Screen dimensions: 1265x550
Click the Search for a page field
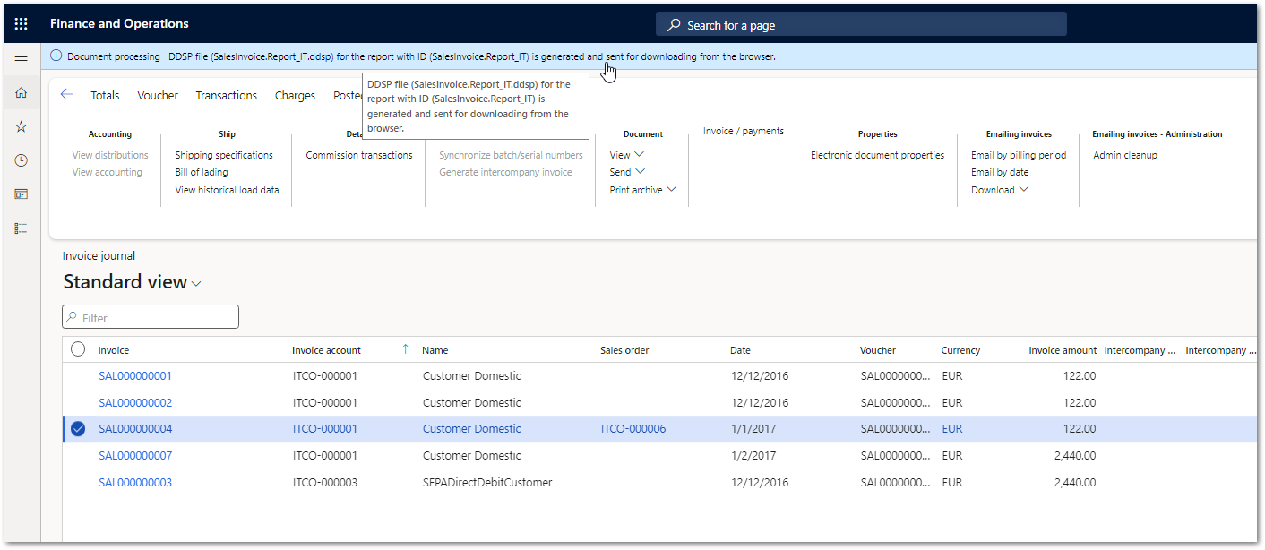[861, 25]
